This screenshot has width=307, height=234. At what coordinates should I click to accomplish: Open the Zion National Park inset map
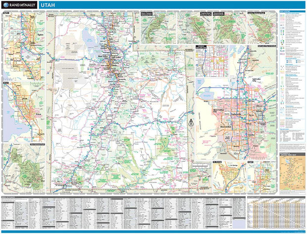[x=24, y=168]
